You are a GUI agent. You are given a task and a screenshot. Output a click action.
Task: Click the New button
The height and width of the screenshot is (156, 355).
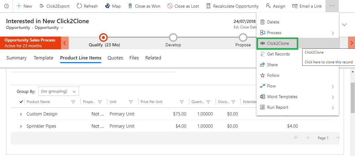click(x=24, y=6)
